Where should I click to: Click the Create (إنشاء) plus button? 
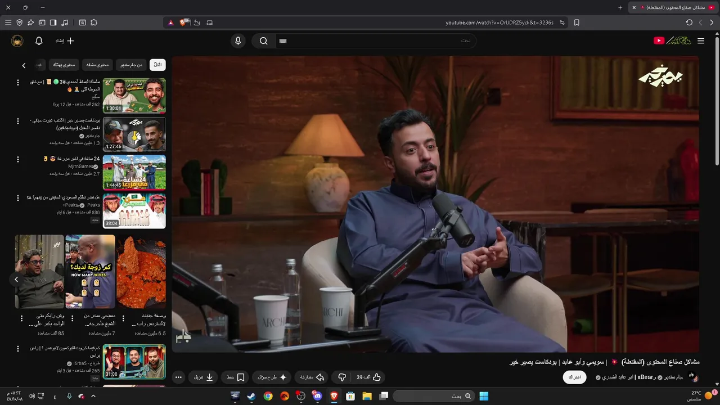pyautogui.click(x=65, y=40)
